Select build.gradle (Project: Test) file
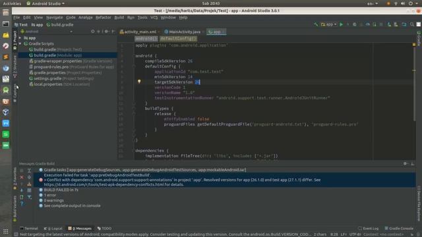The image size is (422, 237). coord(55,49)
